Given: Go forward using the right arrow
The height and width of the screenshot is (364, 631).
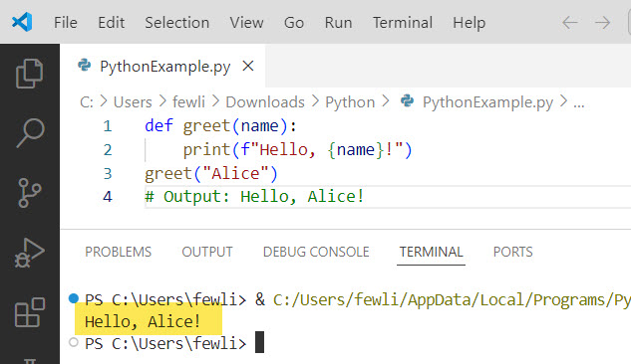Looking at the screenshot, I should (602, 23).
